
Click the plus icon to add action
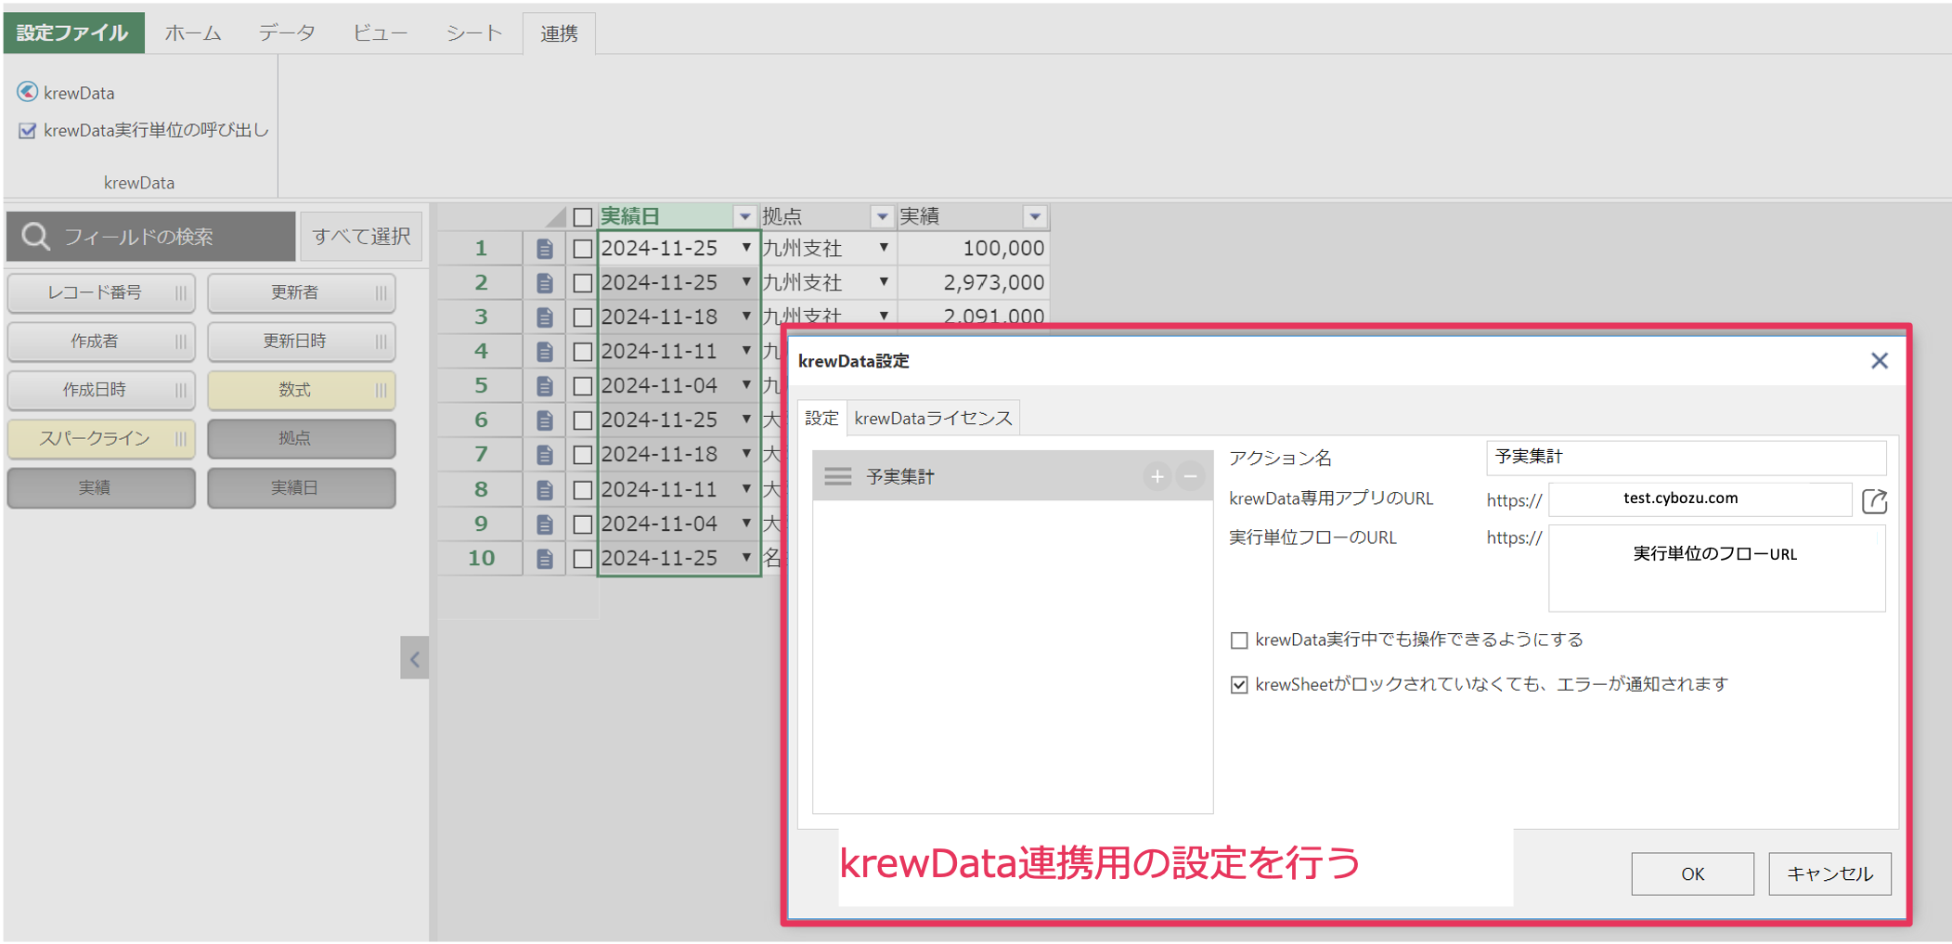(x=1157, y=477)
